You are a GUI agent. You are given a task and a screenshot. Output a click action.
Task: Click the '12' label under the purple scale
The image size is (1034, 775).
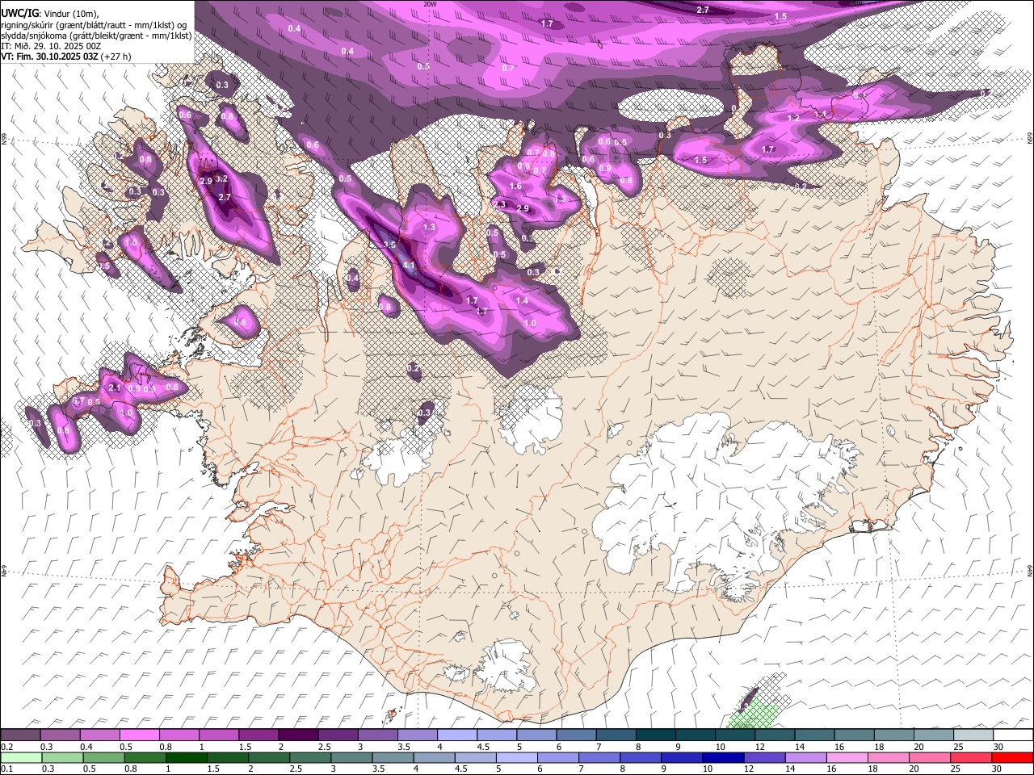(x=761, y=747)
